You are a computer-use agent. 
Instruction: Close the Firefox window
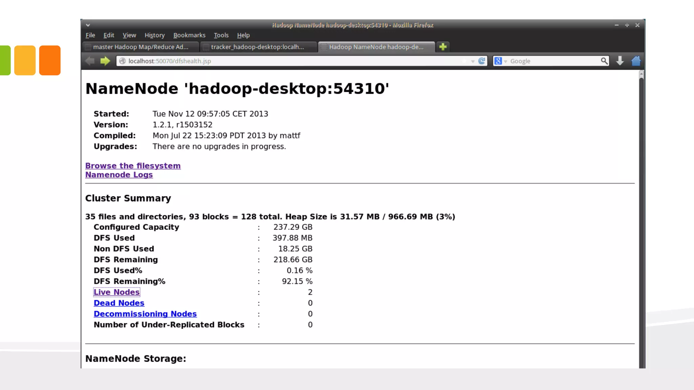pyautogui.click(x=637, y=25)
